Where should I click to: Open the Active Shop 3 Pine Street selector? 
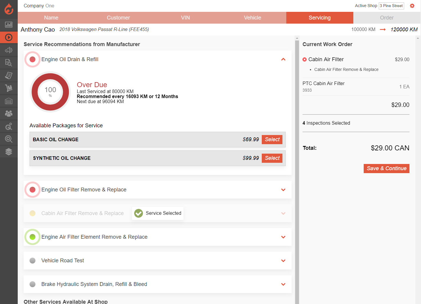coord(391,6)
